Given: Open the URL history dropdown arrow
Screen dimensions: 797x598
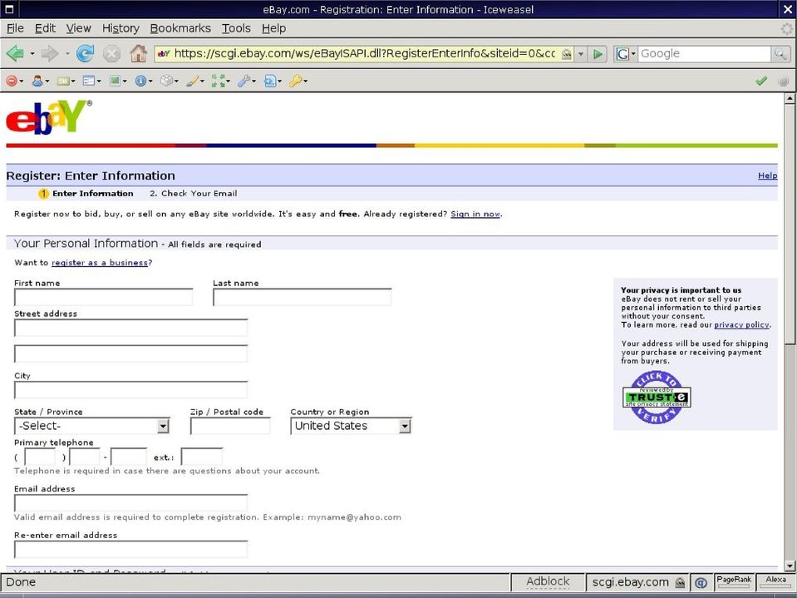Looking at the screenshot, I should [x=581, y=54].
